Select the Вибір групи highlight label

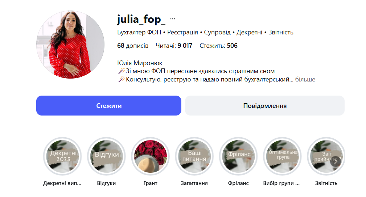tap(281, 183)
